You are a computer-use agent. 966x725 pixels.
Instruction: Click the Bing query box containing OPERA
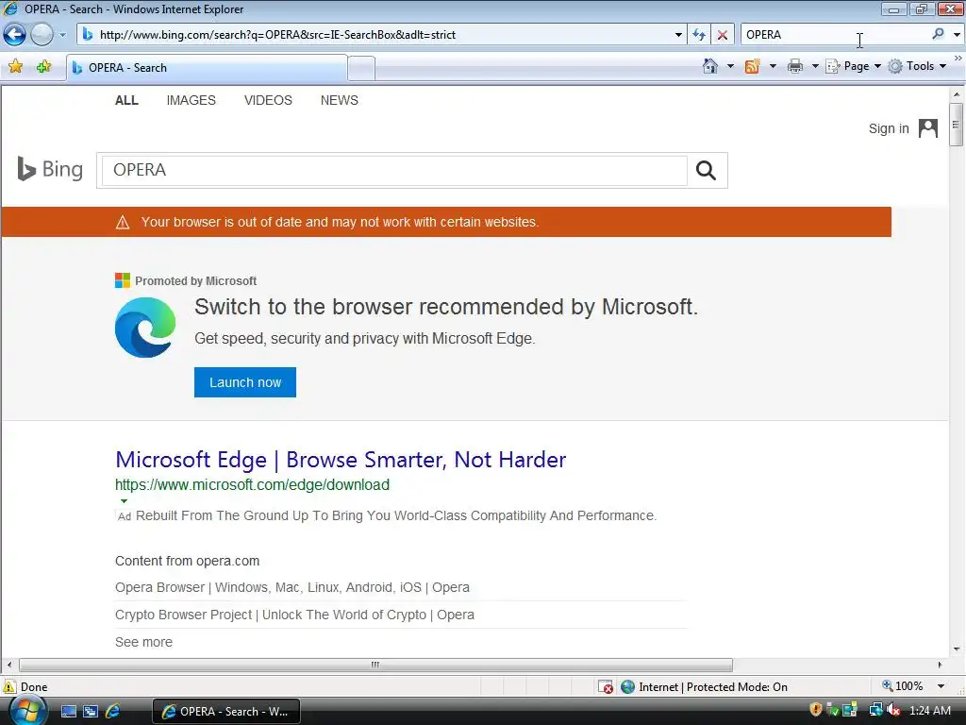point(394,170)
